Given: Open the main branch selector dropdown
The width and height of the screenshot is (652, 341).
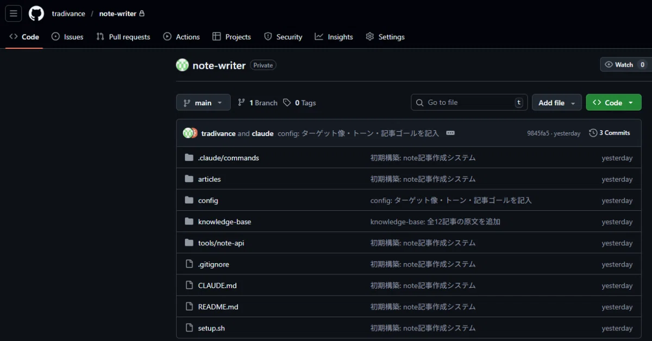Looking at the screenshot, I should (203, 103).
